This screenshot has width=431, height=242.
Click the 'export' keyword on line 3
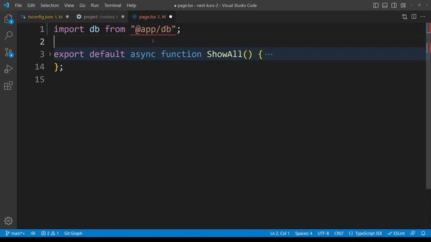click(x=69, y=54)
